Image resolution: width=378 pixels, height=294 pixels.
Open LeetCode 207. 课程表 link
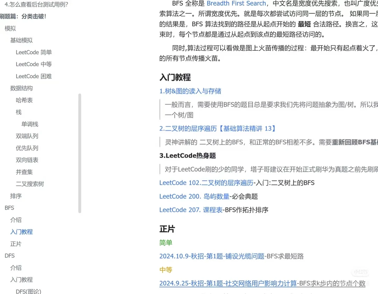point(191,210)
